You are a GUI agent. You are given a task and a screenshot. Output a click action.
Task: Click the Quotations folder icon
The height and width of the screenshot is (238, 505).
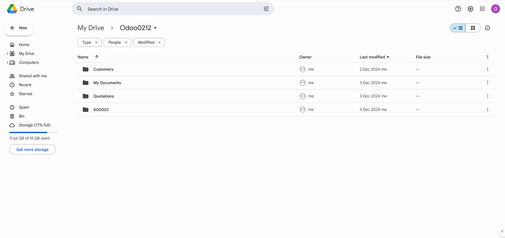[x=85, y=96]
